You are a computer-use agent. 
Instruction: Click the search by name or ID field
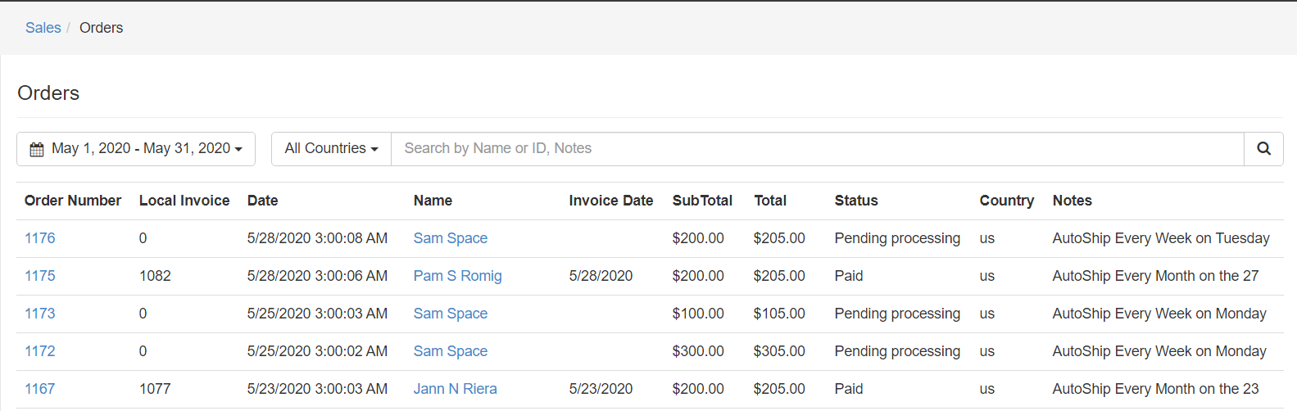pyautogui.click(x=817, y=149)
